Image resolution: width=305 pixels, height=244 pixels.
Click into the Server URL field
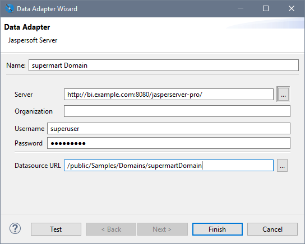pos(169,95)
